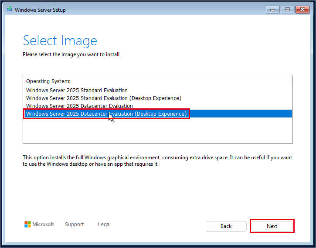
Task: Click the Desktop Experience option description paragraph
Action: 157,161
